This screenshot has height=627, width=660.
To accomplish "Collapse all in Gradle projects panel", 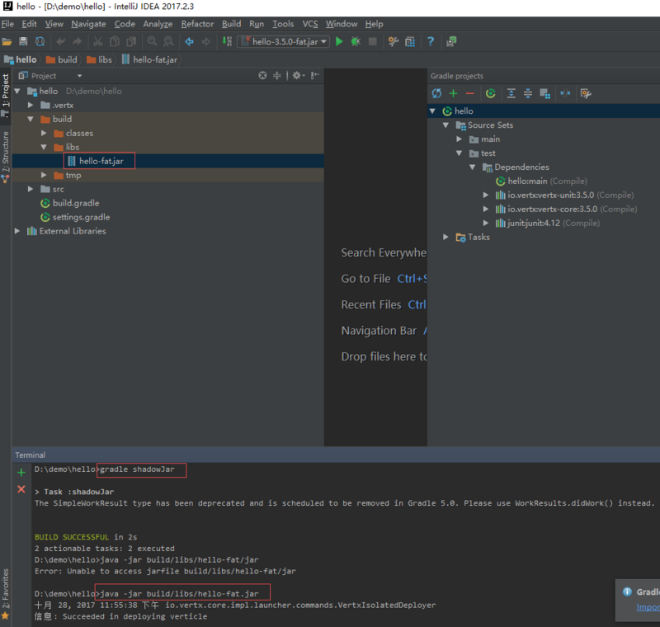I will [528, 93].
